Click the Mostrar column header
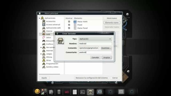The height and width of the screenshot is (96, 171). (69, 18)
